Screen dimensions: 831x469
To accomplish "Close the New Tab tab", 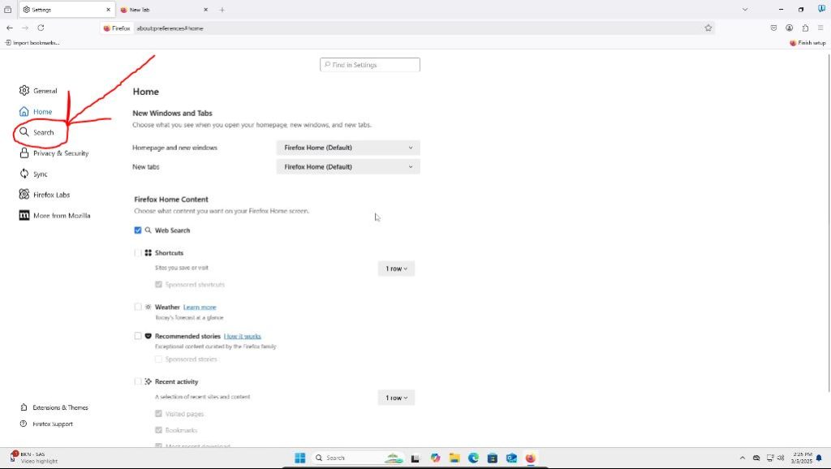I will 205,10.
